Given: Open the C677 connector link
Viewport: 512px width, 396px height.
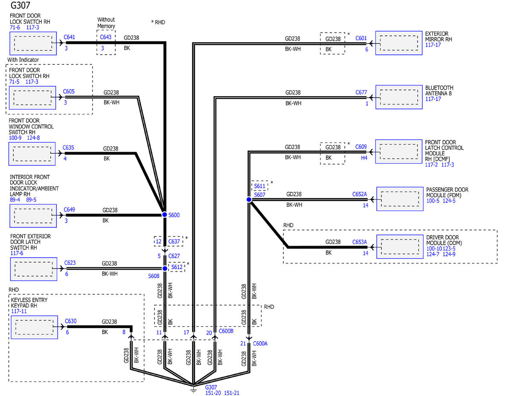Looking at the screenshot, I should point(361,92).
